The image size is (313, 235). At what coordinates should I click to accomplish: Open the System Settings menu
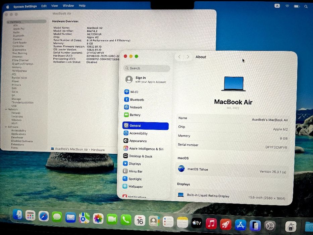coord(25,6)
